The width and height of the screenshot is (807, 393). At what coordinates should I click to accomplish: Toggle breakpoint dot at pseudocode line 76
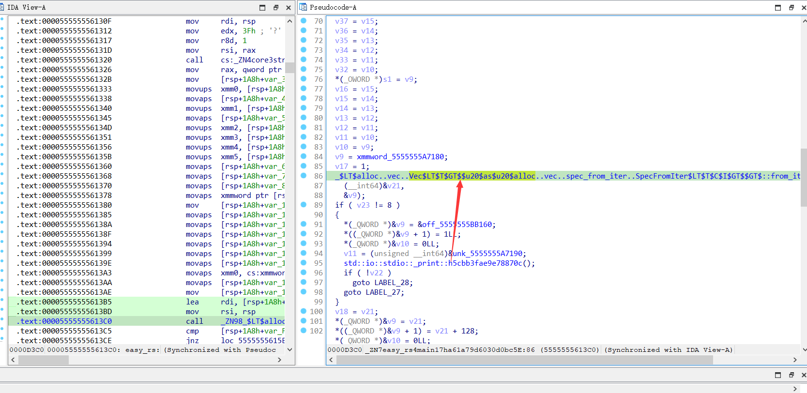pos(304,79)
